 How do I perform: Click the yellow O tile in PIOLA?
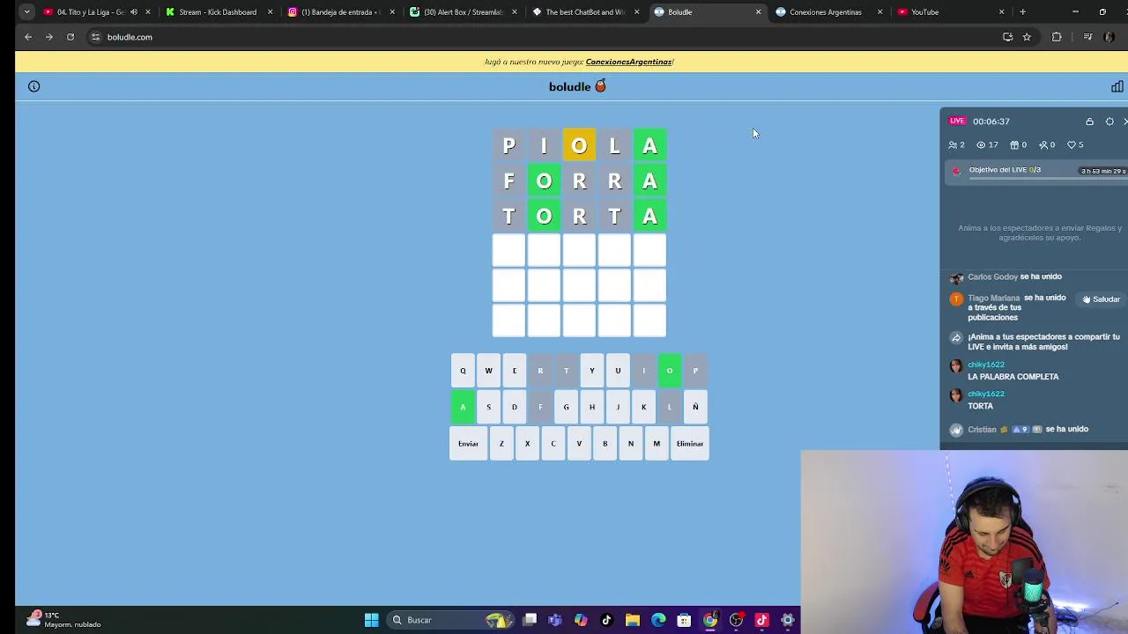[579, 145]
